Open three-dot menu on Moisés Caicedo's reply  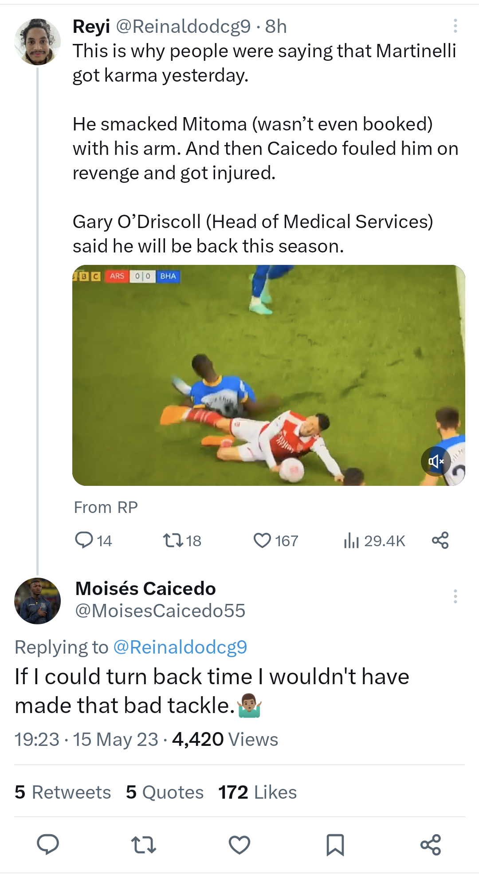(x=455, y=596)
